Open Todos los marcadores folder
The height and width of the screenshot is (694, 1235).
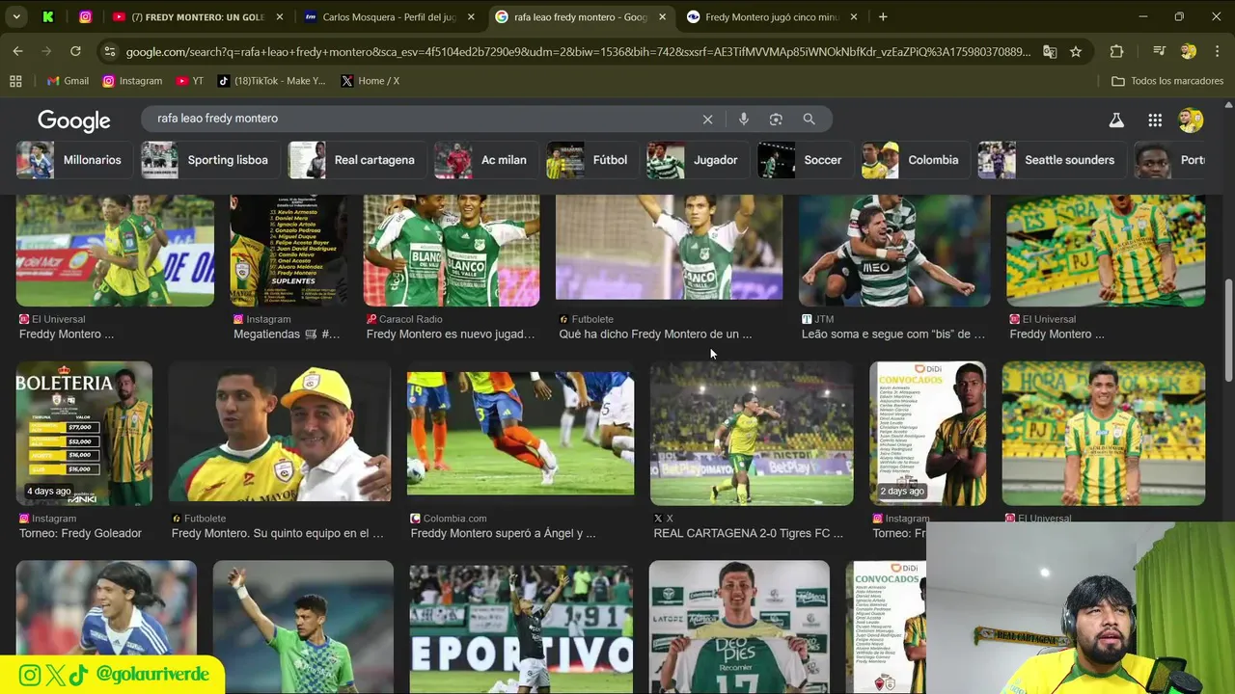pos(1167,81)
